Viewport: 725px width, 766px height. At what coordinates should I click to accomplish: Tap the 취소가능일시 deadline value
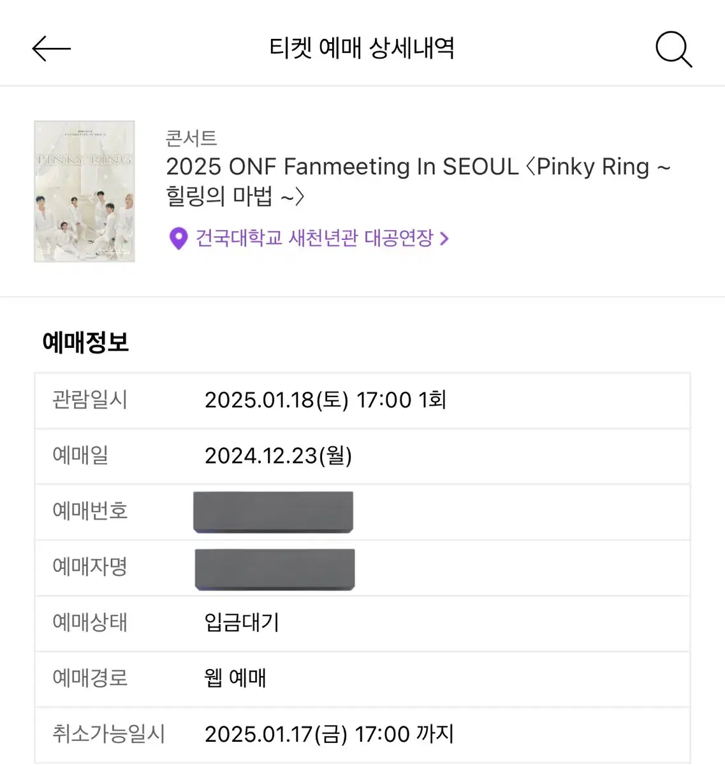click(x=329, y=734)
